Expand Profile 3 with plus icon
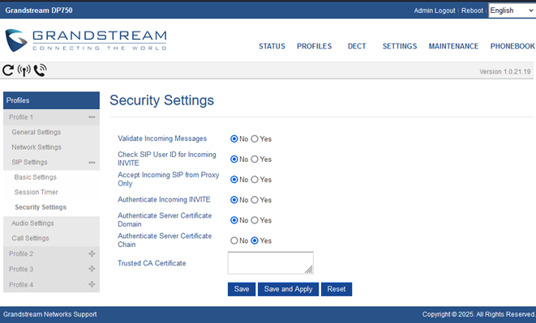Screen dimensions: 536x323 [92, 269]
